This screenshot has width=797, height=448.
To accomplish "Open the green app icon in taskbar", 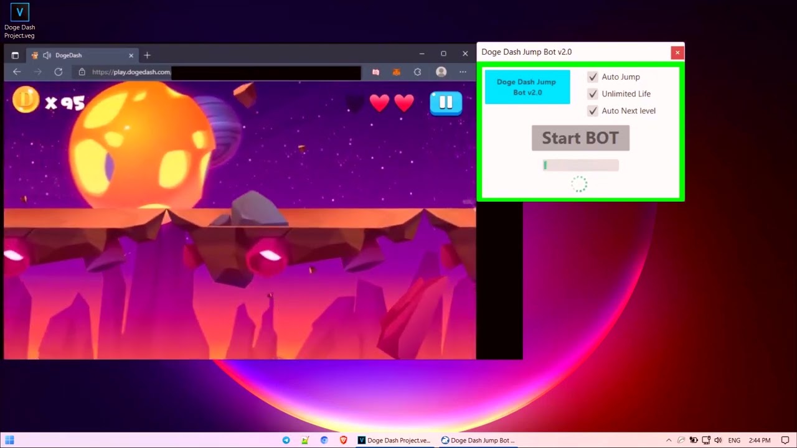I will (304, 440).
